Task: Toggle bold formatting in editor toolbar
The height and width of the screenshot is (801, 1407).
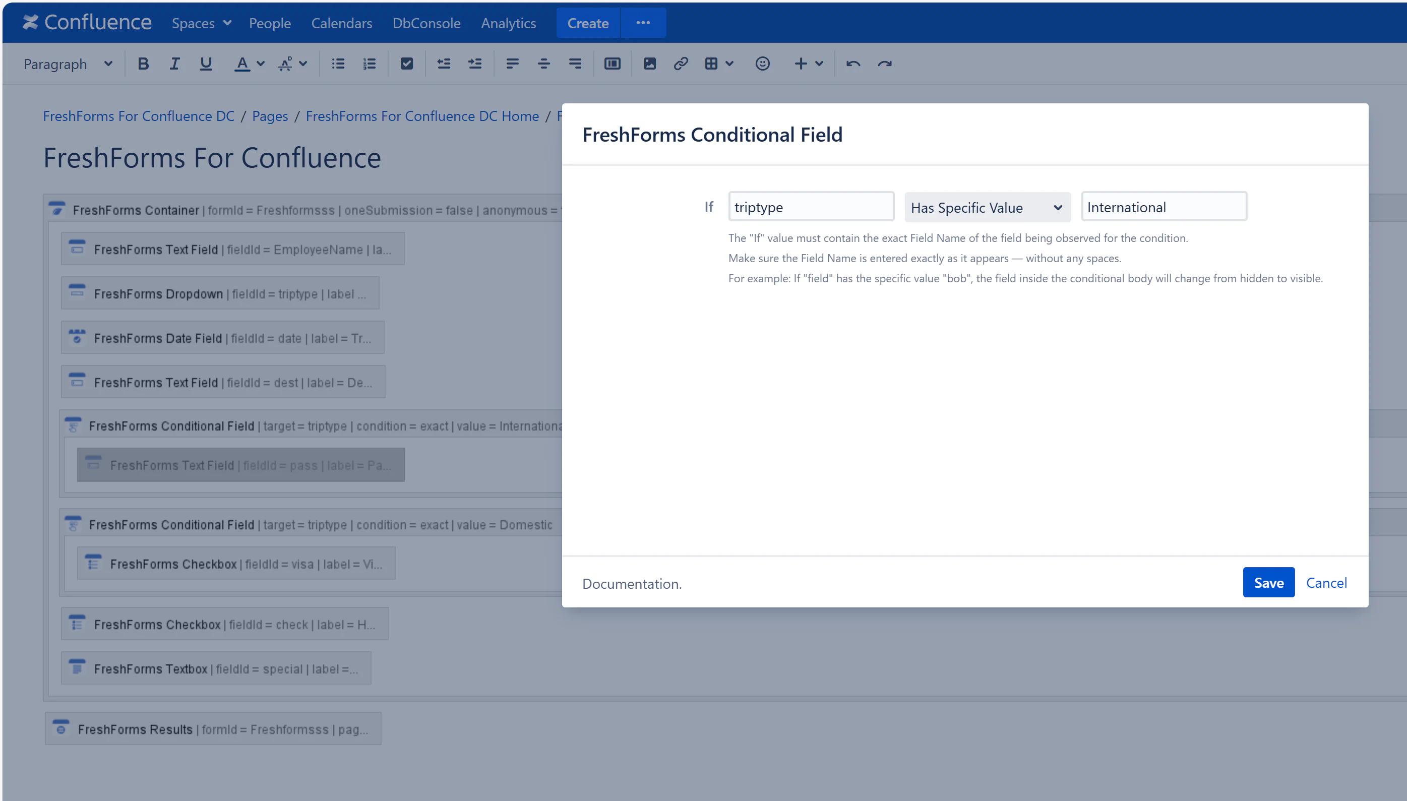Action: (143, 64)
